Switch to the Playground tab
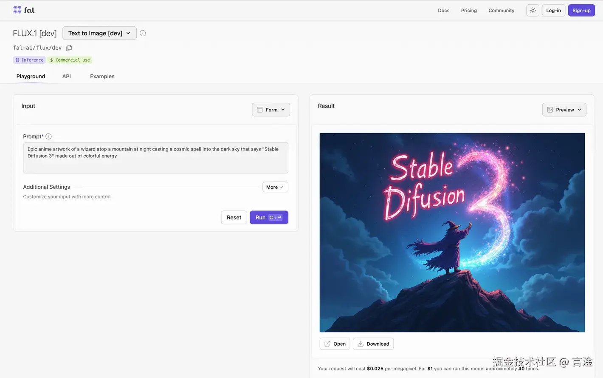 click(31, 77)
